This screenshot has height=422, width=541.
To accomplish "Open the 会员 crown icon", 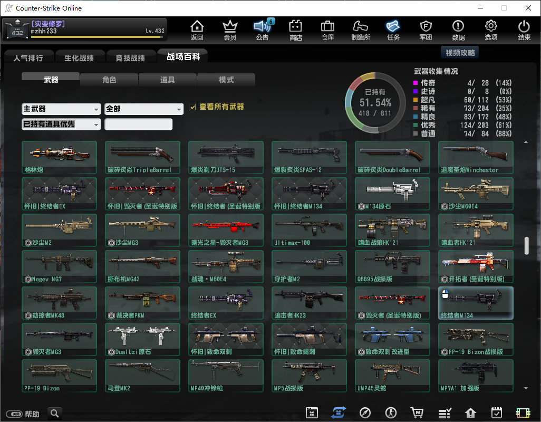I will 230,30.
